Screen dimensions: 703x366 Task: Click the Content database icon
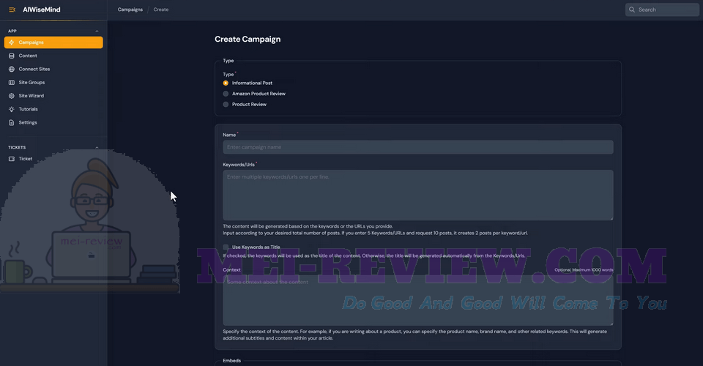pyautogui.click(x=12, y=56)
